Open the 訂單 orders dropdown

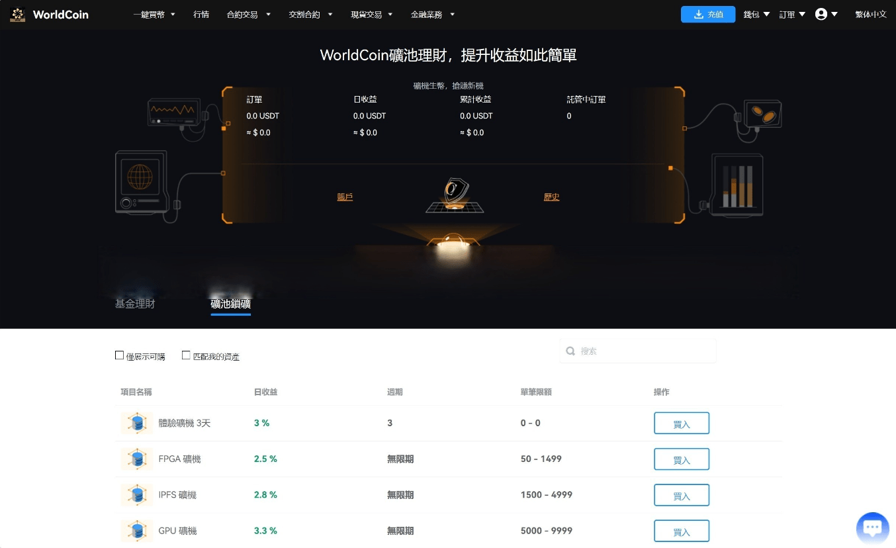pos(792,15)
